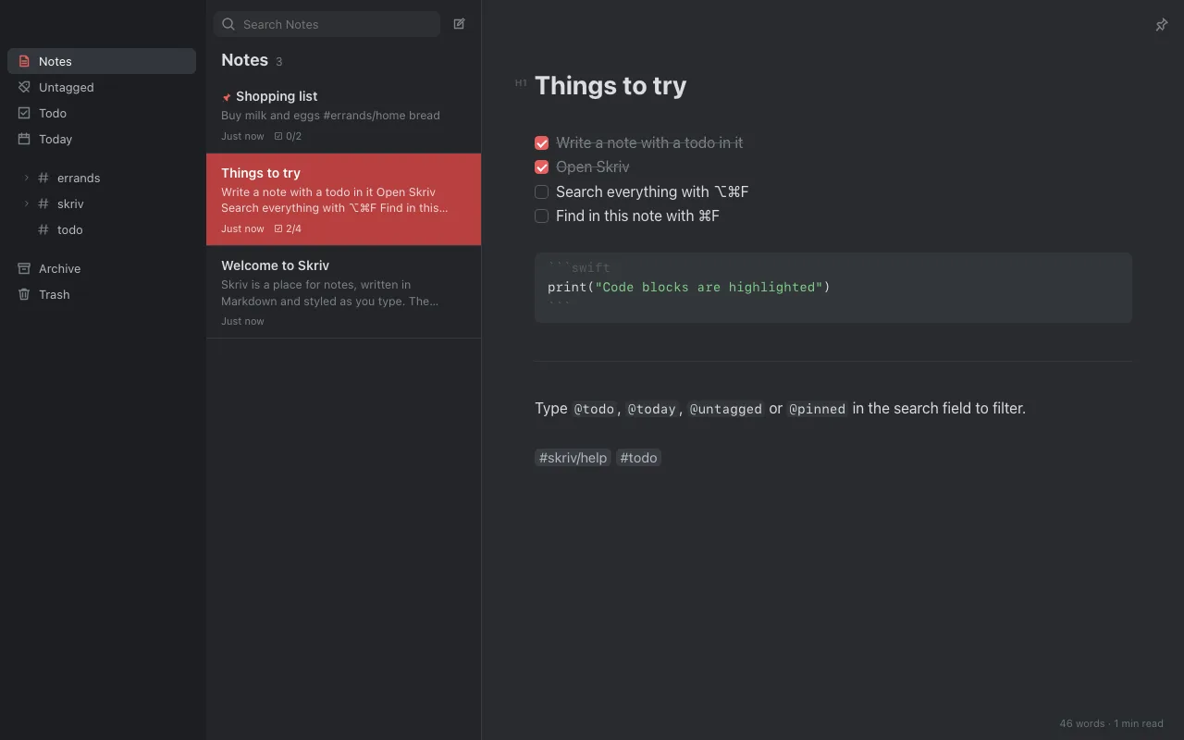This screenshot has height=740, width=1184.
Task: Check 'Search everything with ⌥⌘F' checkbox
Action: click(x=542, y=191)
